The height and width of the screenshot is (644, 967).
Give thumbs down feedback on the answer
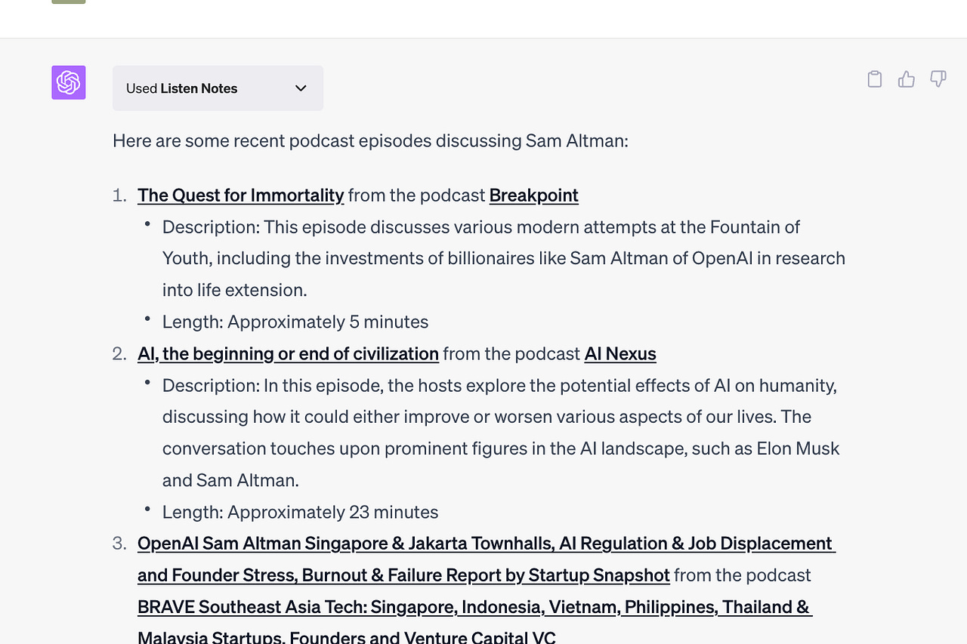coord(938,79)
